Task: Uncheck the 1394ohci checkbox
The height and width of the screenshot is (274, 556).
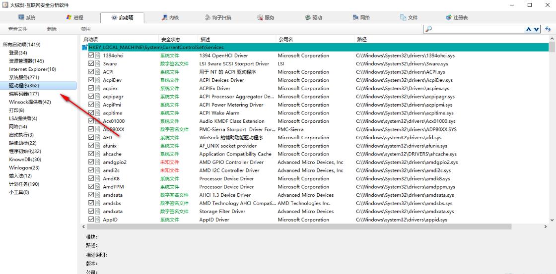Action: [x=91, y=55]
